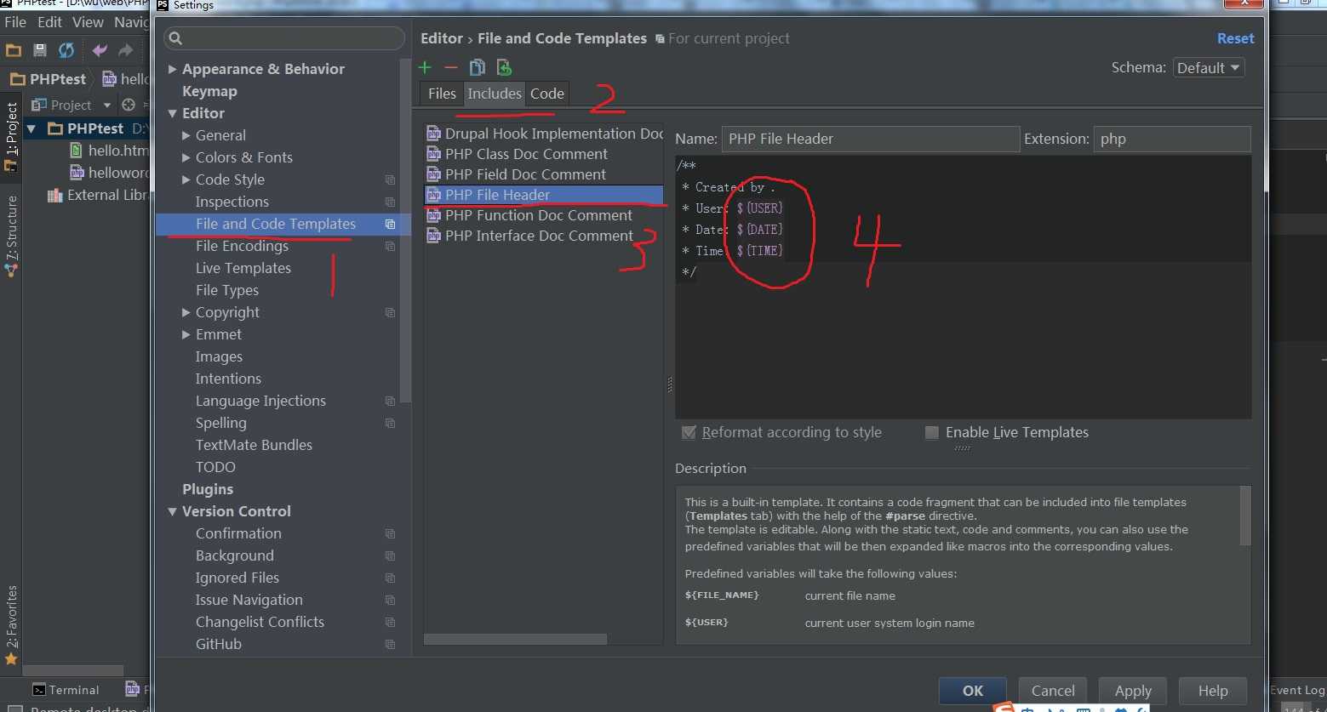Click the settings tree vertical scrollbar

pos(406,230)
